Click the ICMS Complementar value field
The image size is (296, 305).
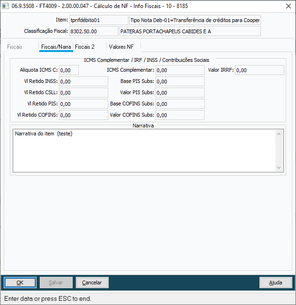click(180, 70)
